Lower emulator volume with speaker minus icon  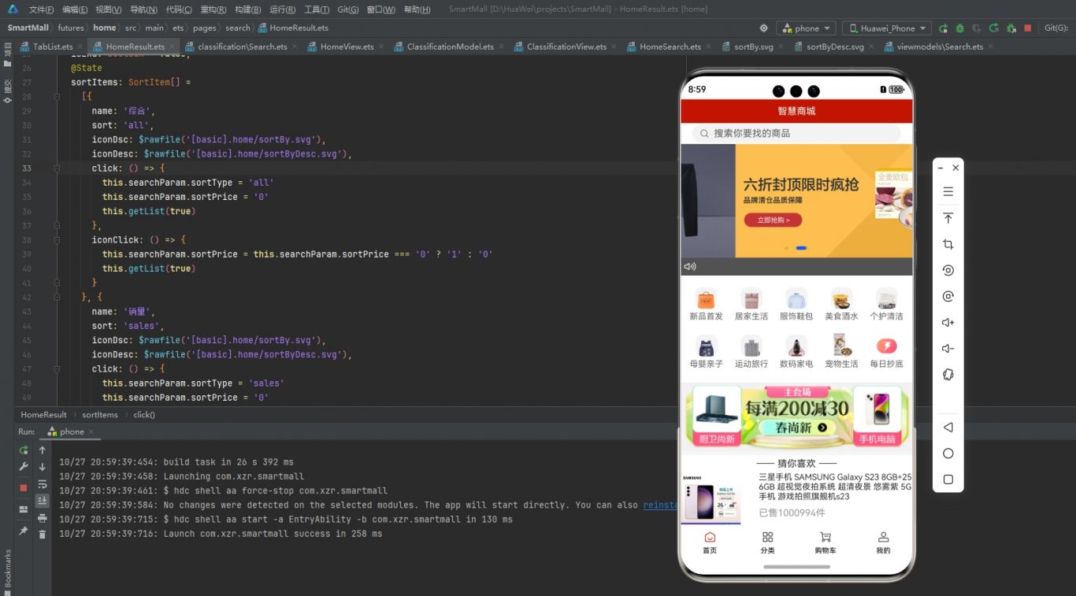pos(948,348)
